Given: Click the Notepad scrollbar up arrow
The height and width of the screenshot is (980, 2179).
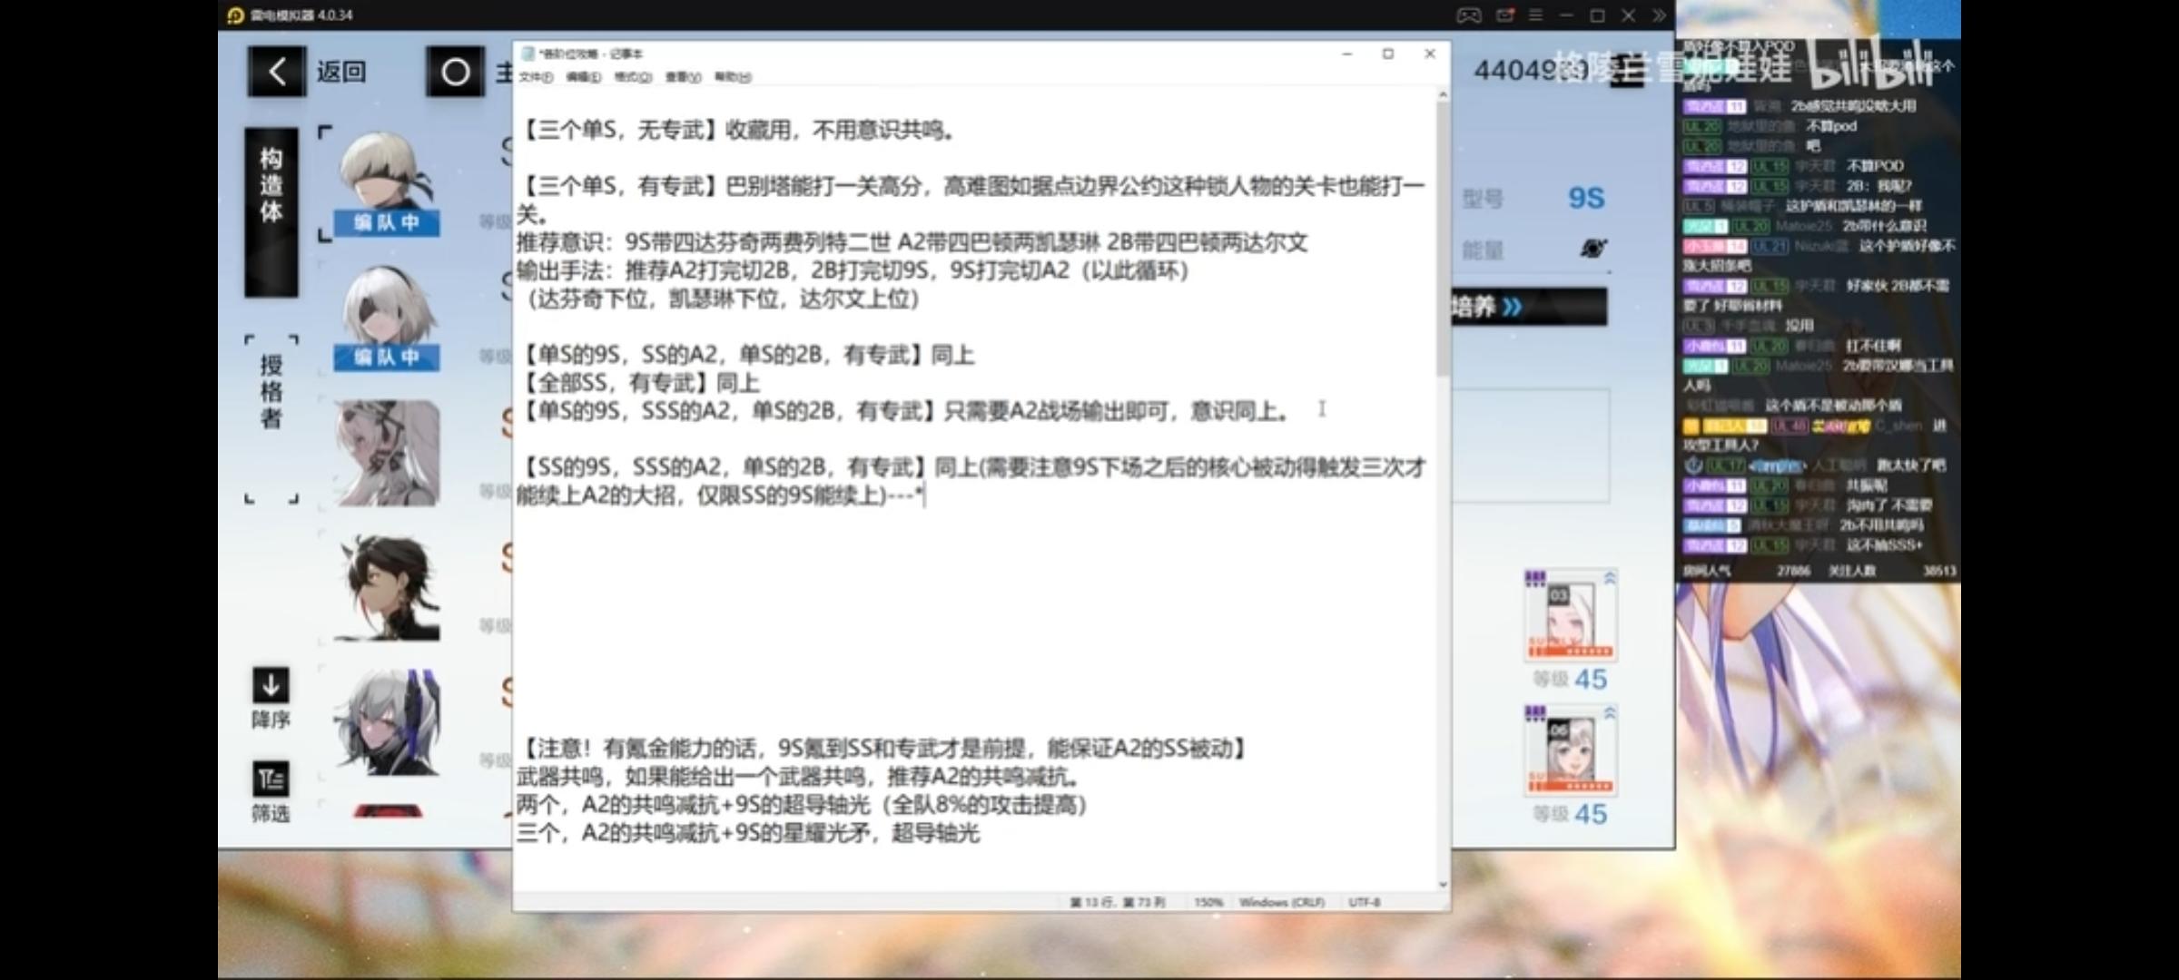Looking at the screenshot, I should tap(1443, 94).
